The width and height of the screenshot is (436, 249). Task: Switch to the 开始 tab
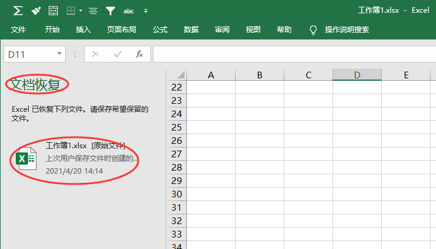click(52, 29)
